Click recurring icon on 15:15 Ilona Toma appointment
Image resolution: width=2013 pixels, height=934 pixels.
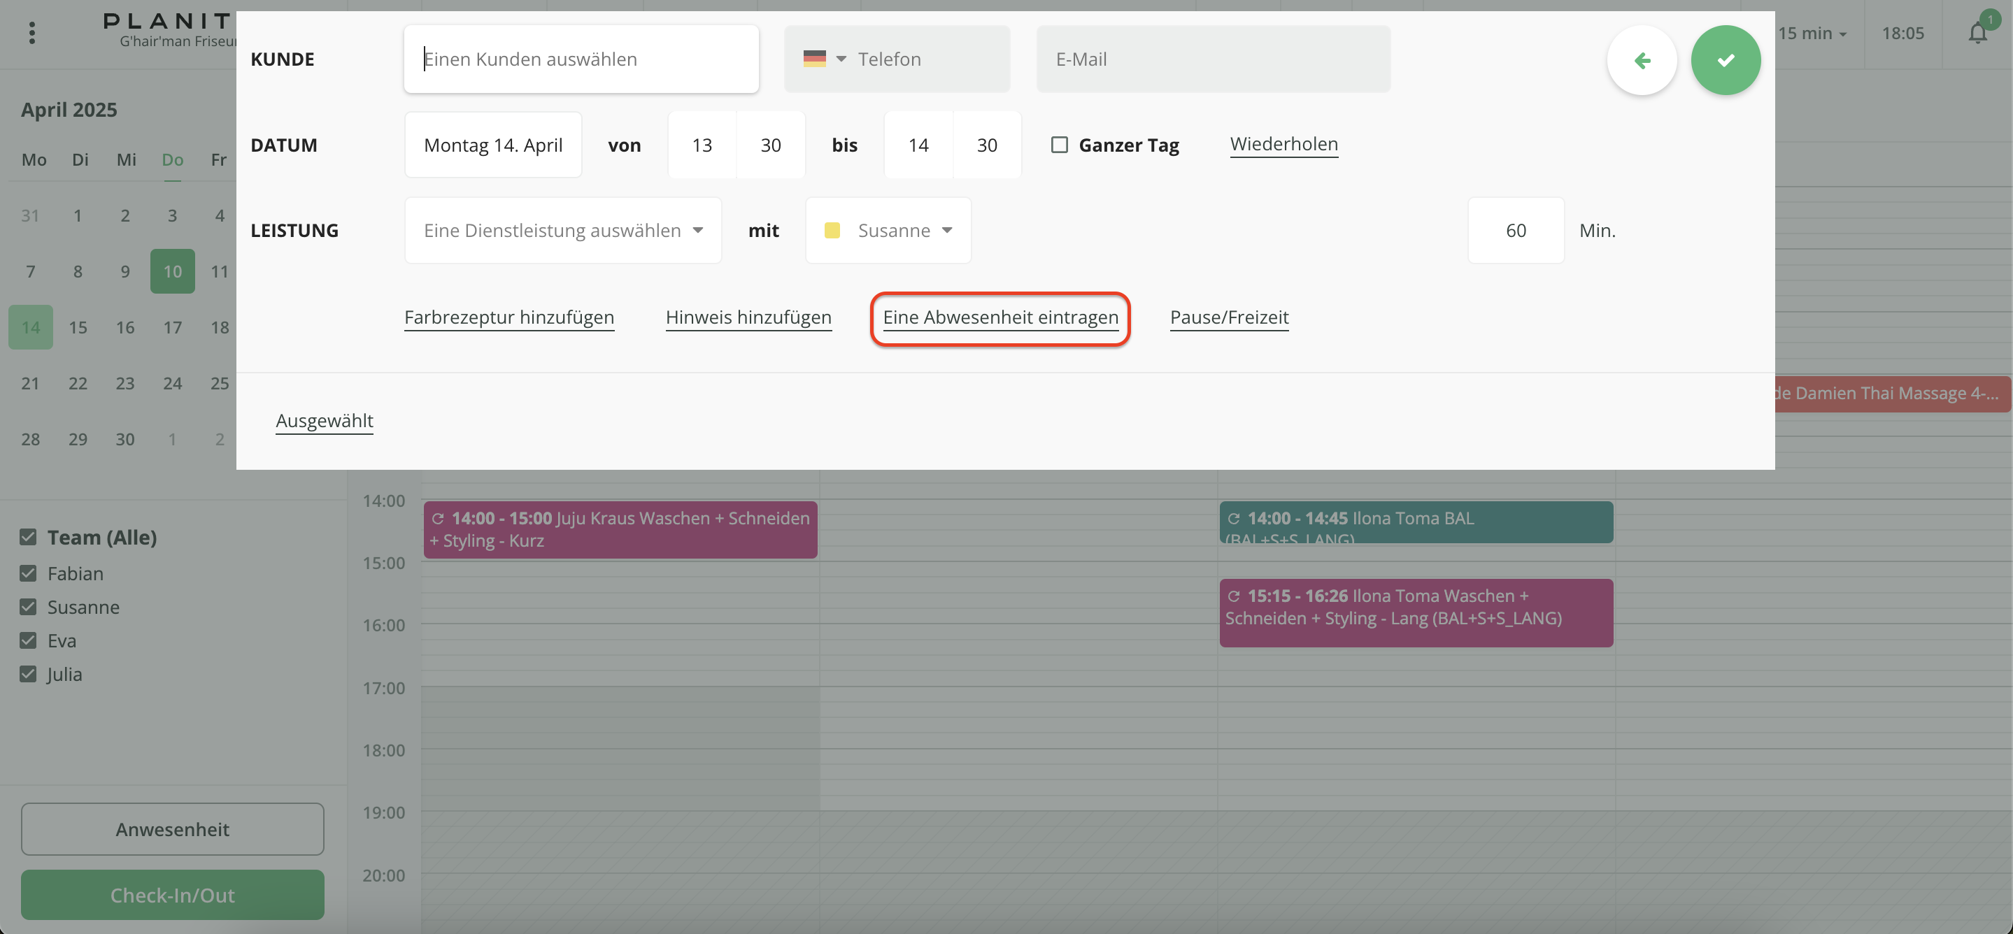1233,596
